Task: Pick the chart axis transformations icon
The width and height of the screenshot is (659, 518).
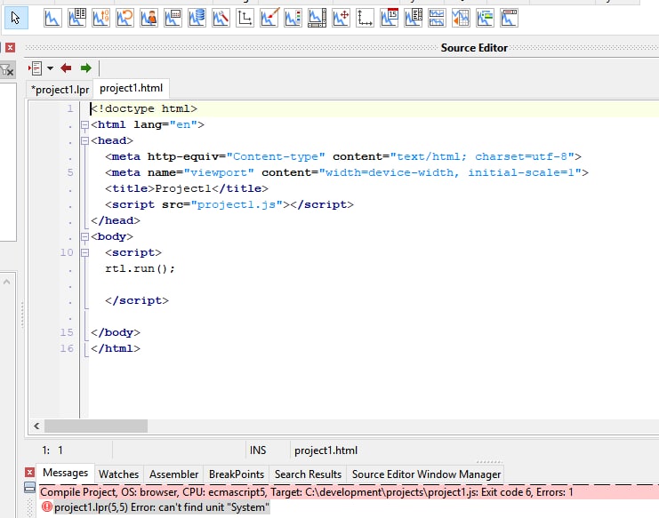Action: (245, 18)
